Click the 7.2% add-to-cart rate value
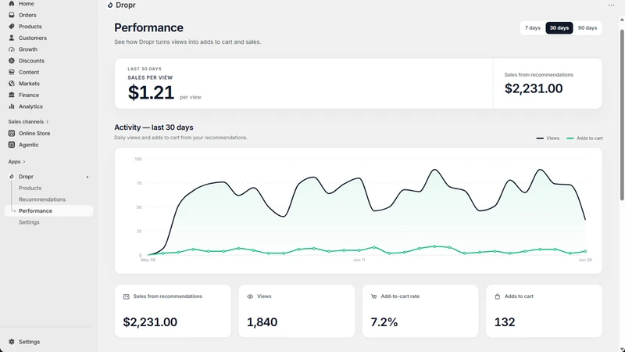625x352 pixels. (x=384, y=322)
